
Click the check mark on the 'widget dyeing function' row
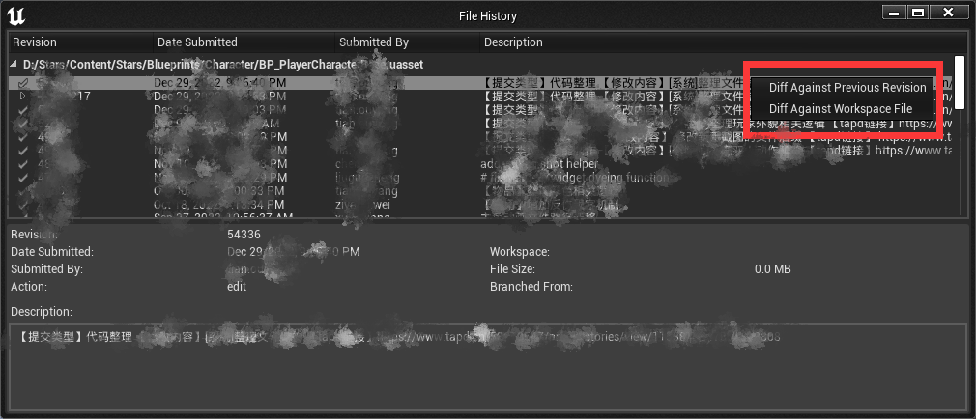[x=23, y=179]
